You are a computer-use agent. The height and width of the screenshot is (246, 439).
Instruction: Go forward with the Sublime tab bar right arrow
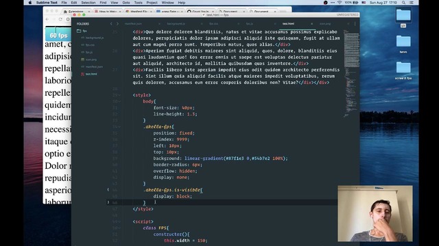pos(117,24)
